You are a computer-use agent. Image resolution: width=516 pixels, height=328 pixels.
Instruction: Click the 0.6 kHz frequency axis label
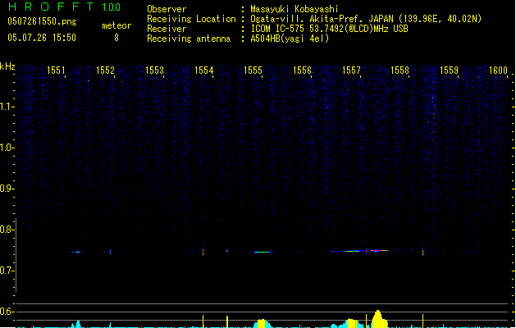click(7, 312)
